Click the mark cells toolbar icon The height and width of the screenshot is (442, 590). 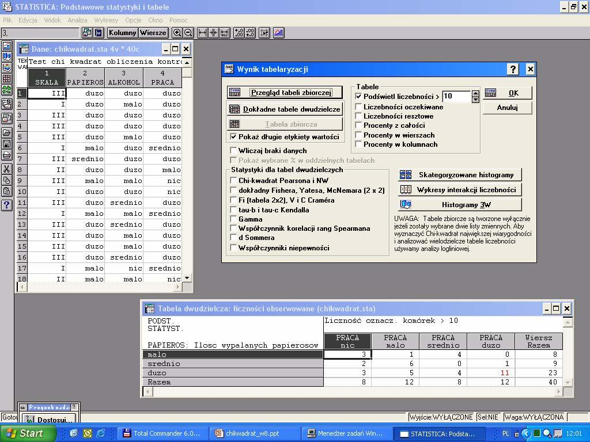point(264,33)
